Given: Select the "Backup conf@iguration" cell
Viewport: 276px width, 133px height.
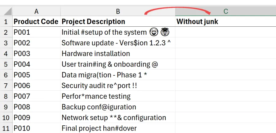Looking at the screenshot, I should 118,107.
